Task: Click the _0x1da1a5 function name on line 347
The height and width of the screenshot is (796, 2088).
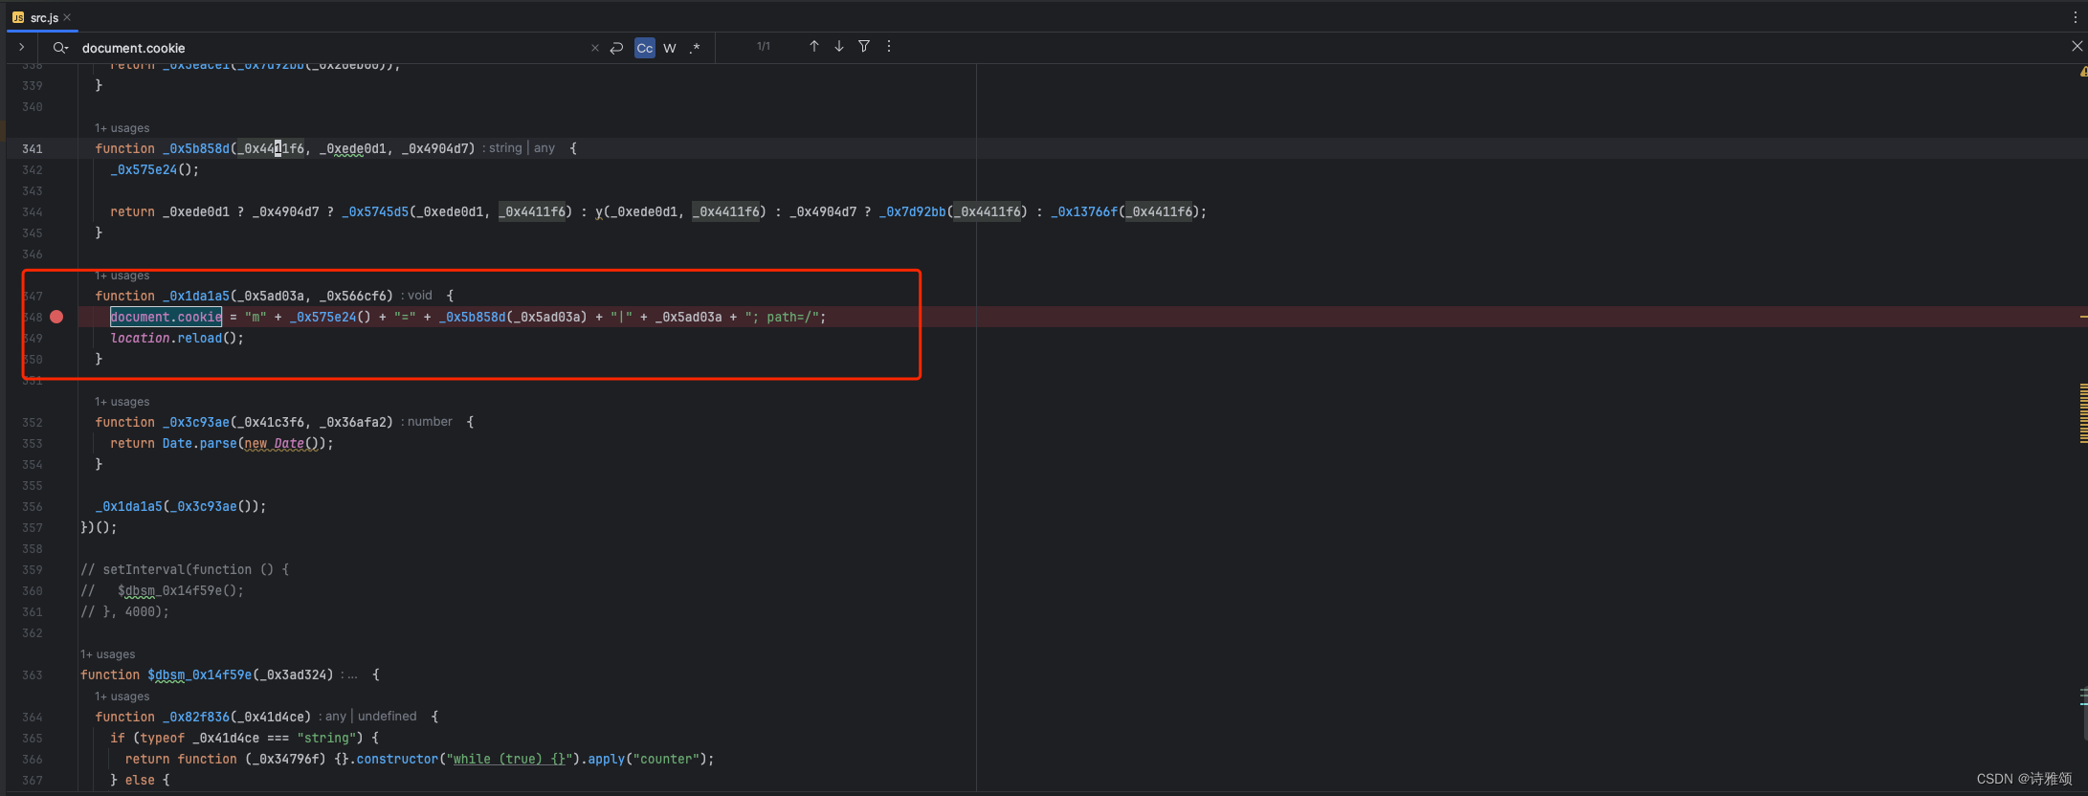Action: click(x=196, y=296)
